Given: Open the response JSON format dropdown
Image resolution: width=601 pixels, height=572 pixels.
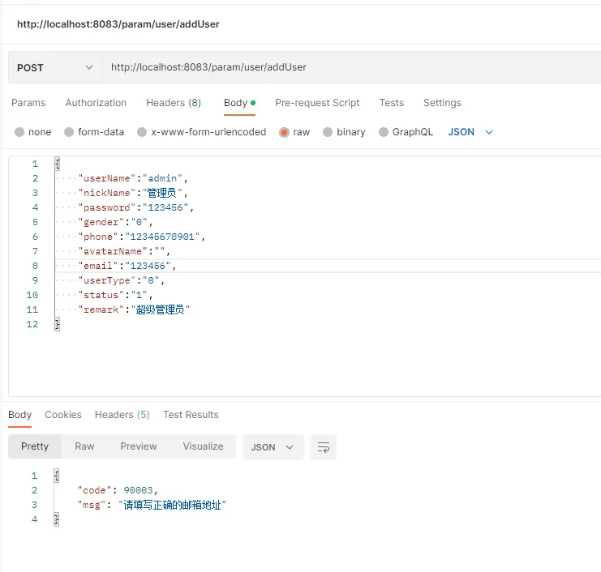Looking at the screenshot, I should point(273,447).
